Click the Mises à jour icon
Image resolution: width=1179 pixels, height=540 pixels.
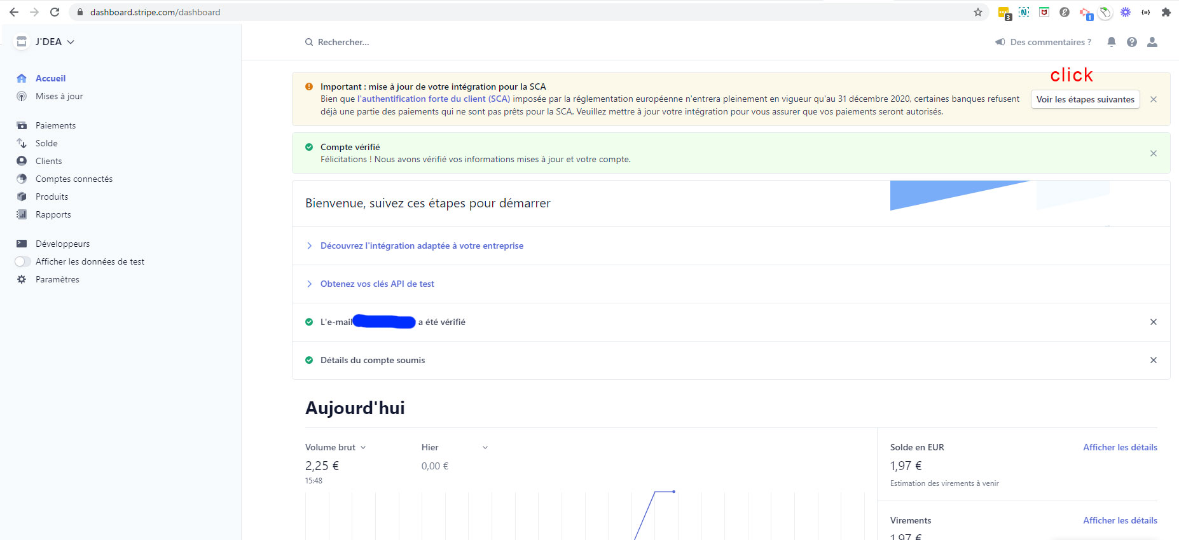22,96
